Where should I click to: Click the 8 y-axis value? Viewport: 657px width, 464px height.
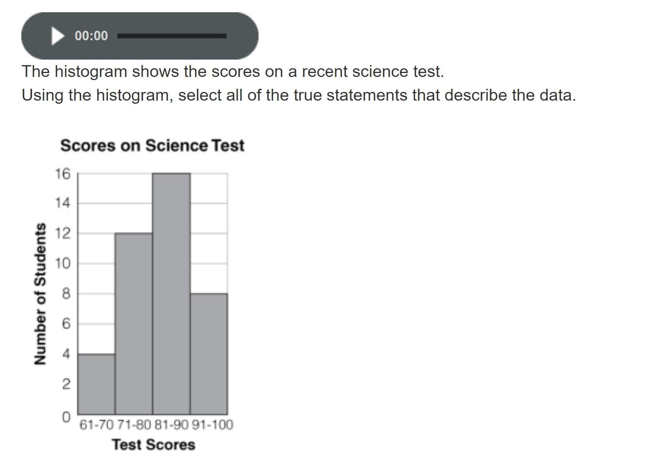66,294
